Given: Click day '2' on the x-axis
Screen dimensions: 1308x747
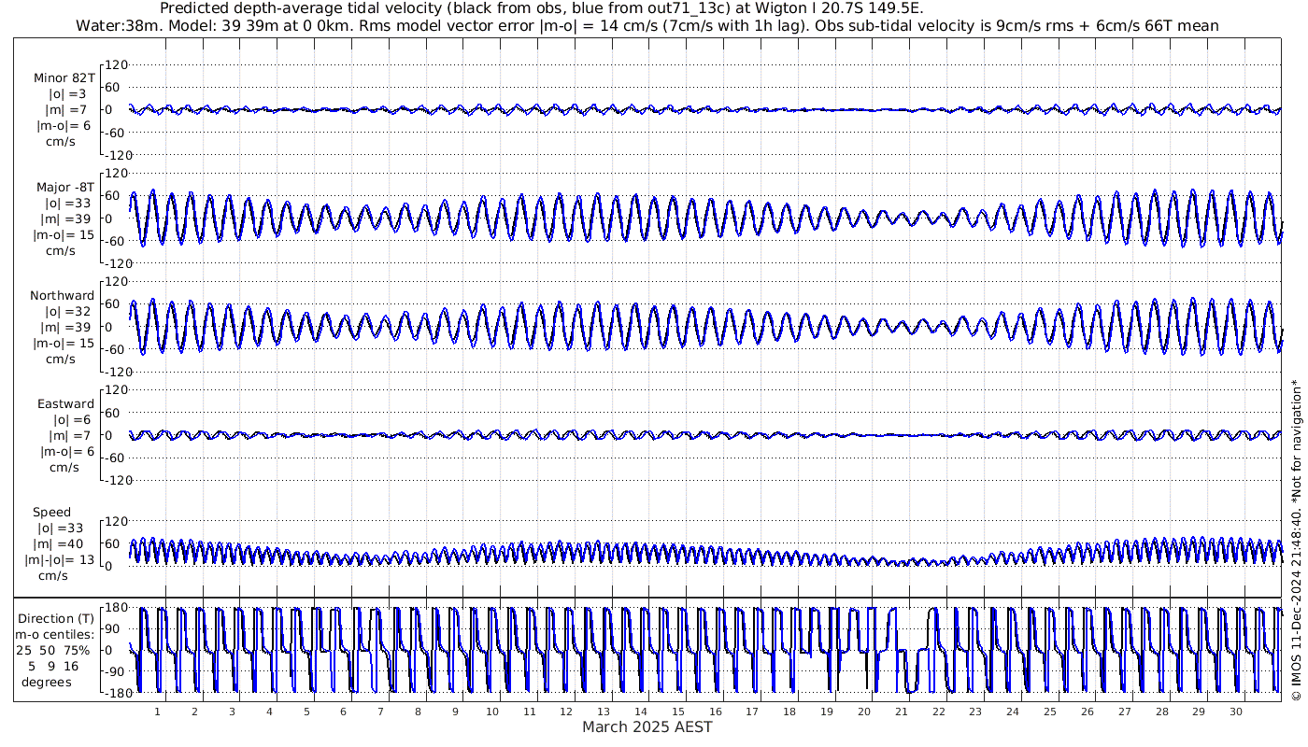Looking at the screenshot, I should point(194,712).
